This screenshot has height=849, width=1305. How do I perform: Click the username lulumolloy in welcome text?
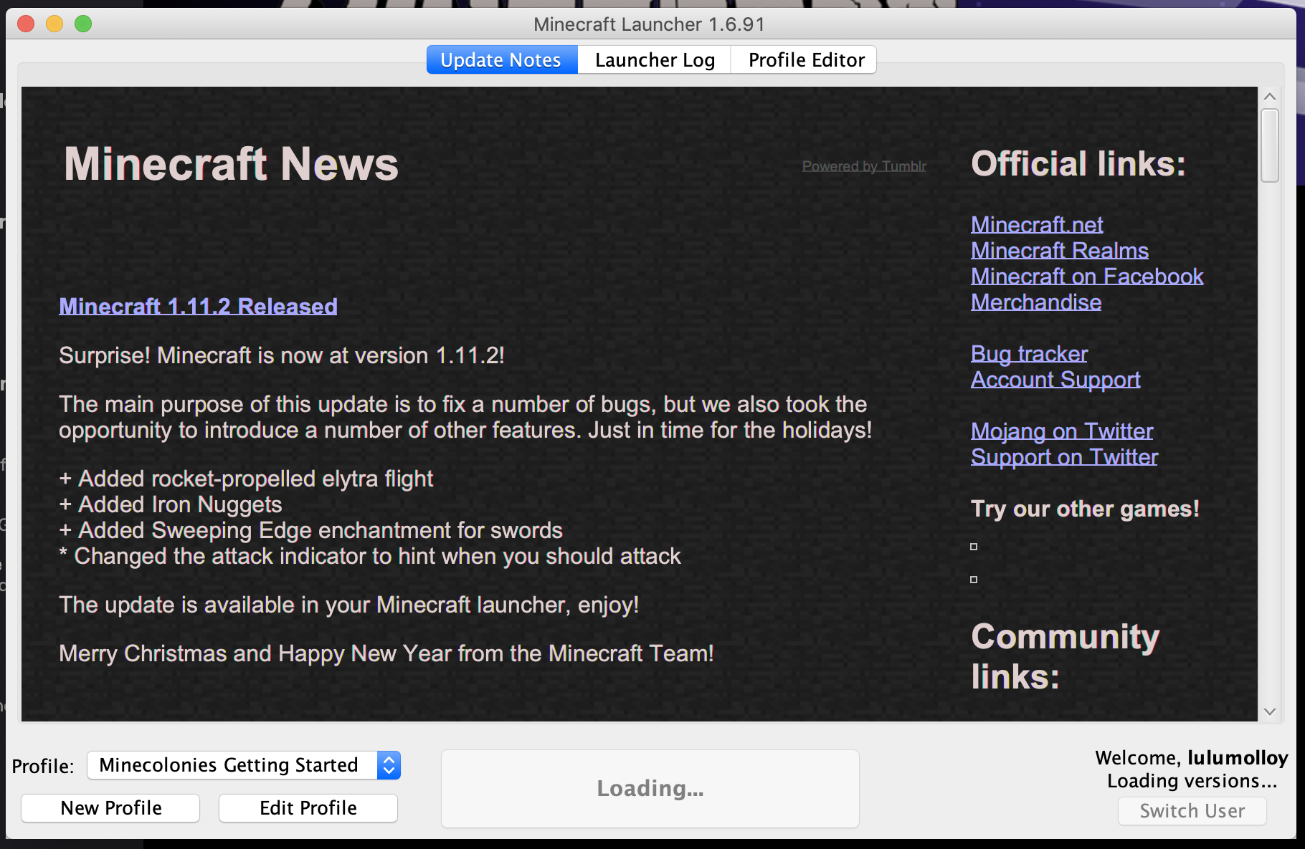(1238, 758)
